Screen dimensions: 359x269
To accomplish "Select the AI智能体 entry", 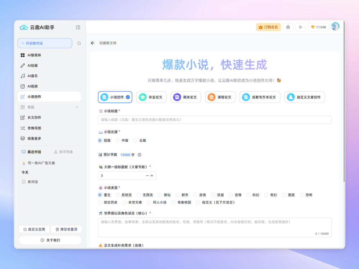I will (34, 55).
